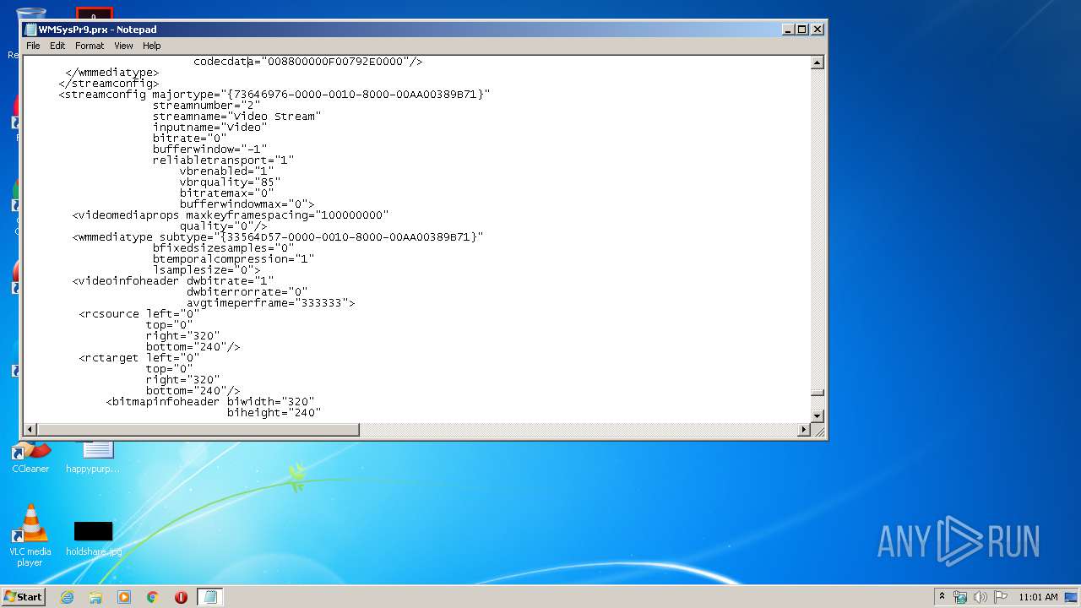
Task: Click the text inputname="Video"
Action: click(209, 127)
